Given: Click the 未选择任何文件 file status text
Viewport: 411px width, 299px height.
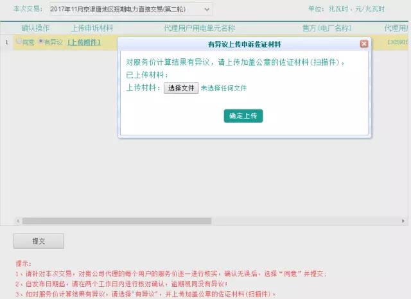Looking at the screenshot, I should [223, 88].
